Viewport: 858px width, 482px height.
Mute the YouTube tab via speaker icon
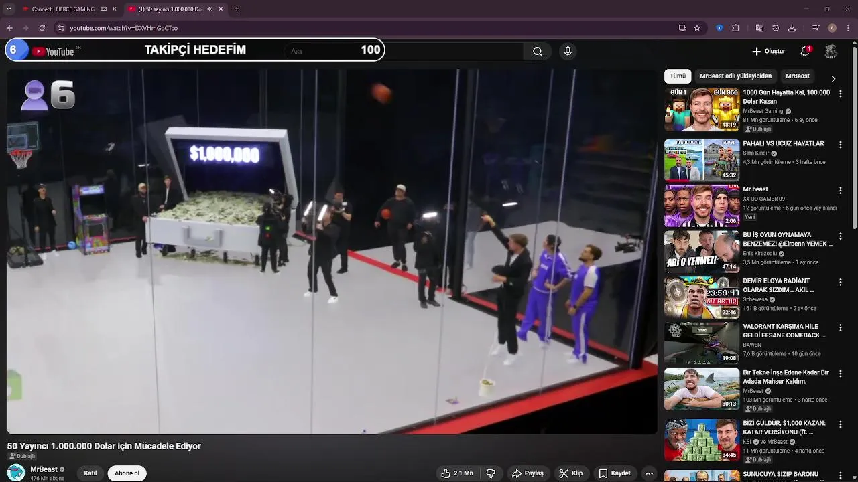coord(210,9)
